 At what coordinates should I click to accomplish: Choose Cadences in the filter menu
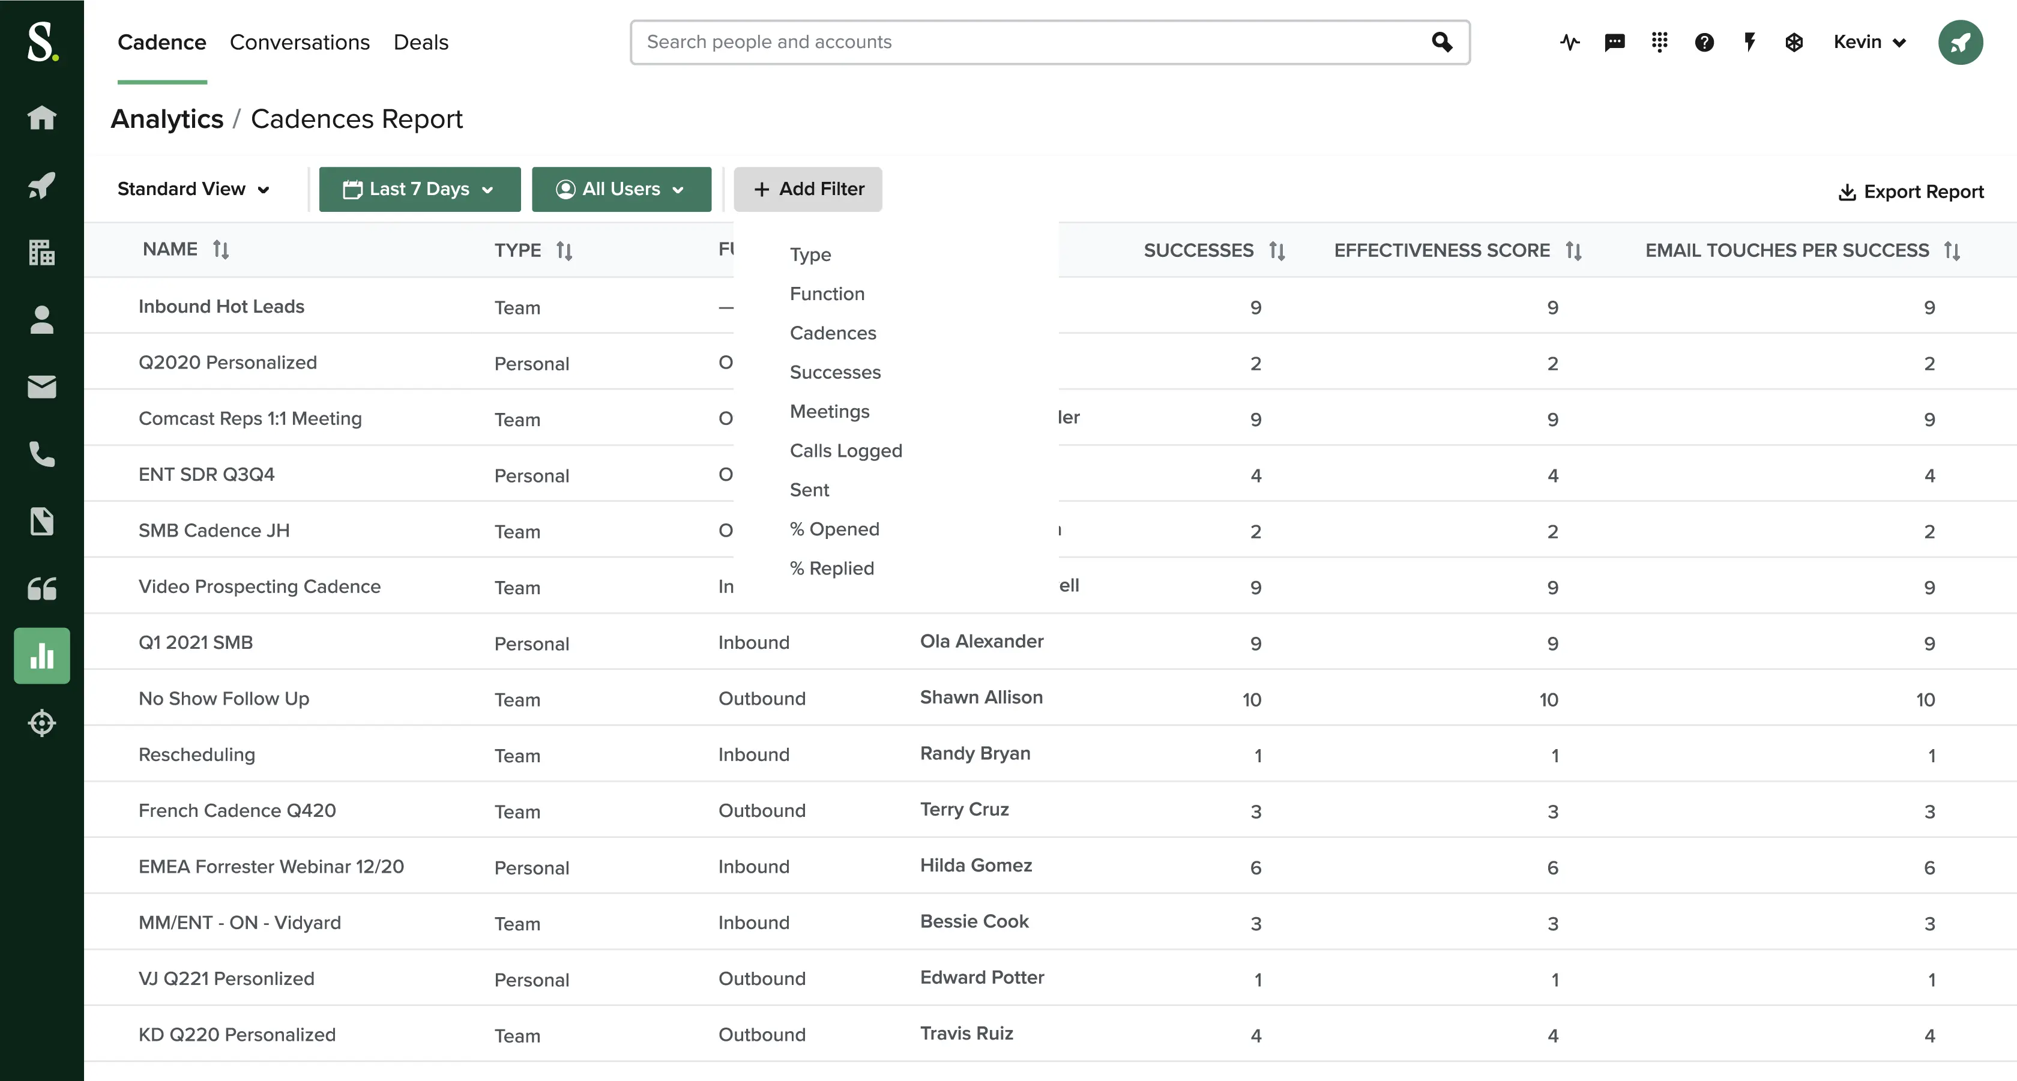pos(833,333)
